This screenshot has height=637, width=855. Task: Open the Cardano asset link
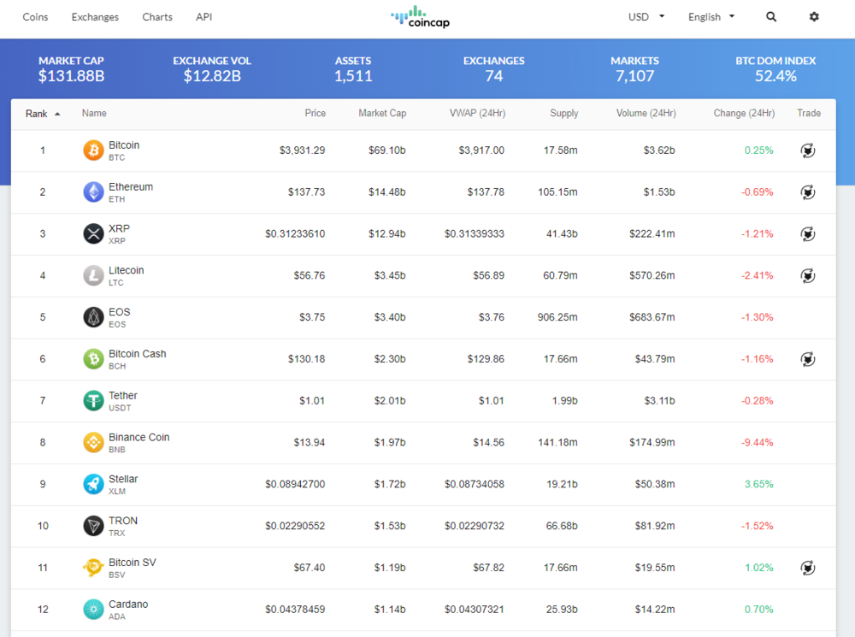(128, 605)
